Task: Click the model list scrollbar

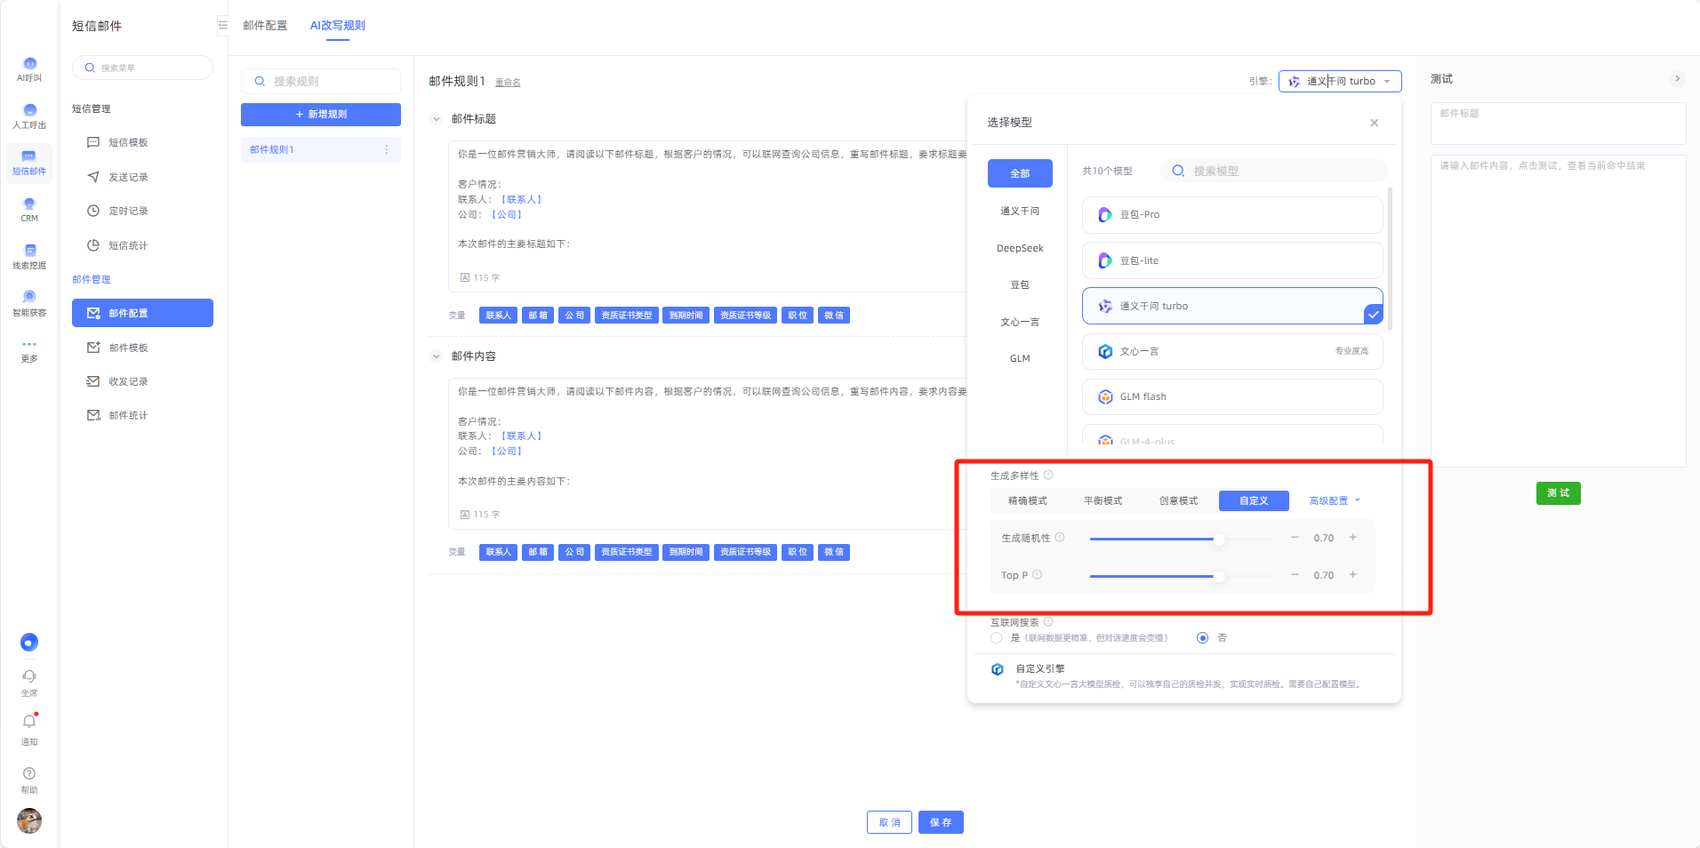Action: pos(1390,258)
